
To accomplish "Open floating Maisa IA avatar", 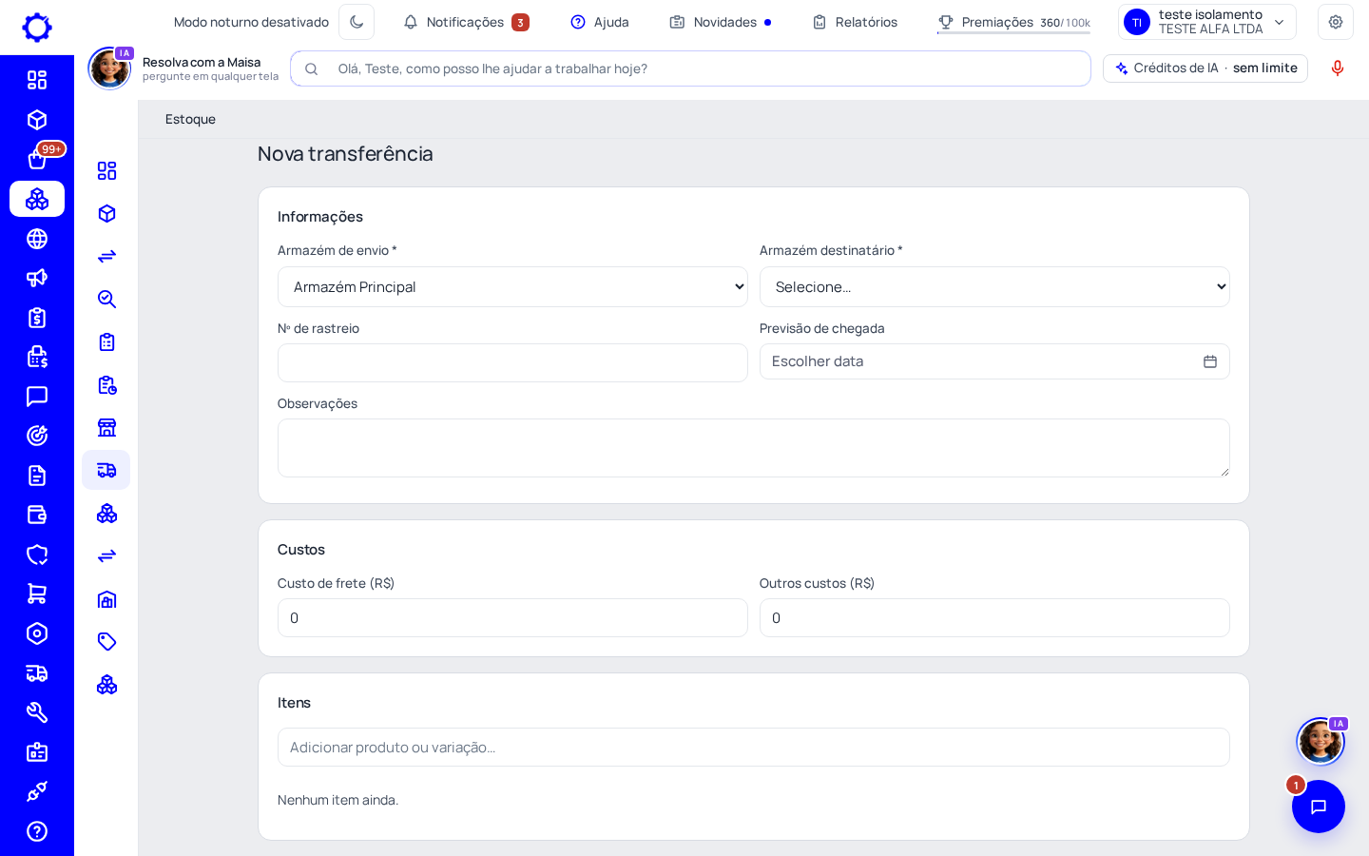I will pyautogui.click(x=1321, y=741).
